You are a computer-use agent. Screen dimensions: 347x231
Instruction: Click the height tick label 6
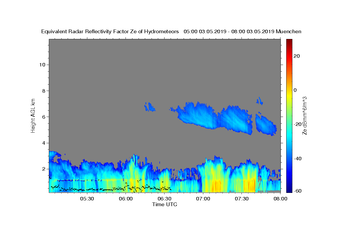point(44,117)
